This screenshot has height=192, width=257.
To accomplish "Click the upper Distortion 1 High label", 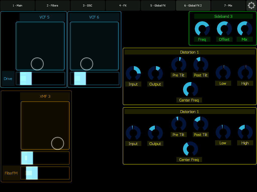I will (245, 83).
